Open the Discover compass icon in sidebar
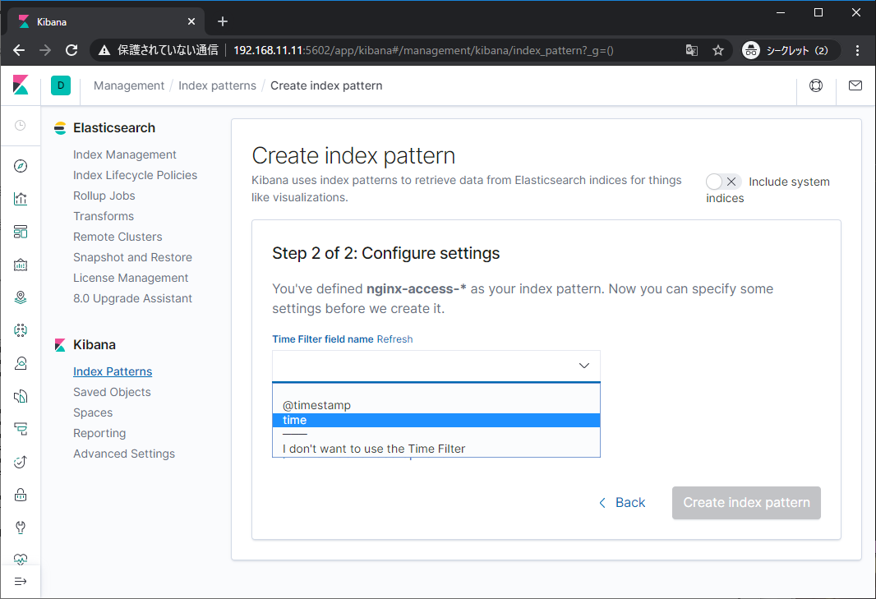This screenshot has height=599, width=876. coord(21,166)
